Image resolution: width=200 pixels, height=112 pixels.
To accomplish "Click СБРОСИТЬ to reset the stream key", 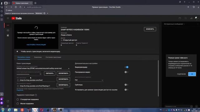I will 50,73.
